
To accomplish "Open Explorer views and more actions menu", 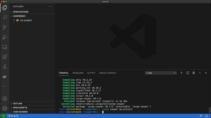I will 50,7.
